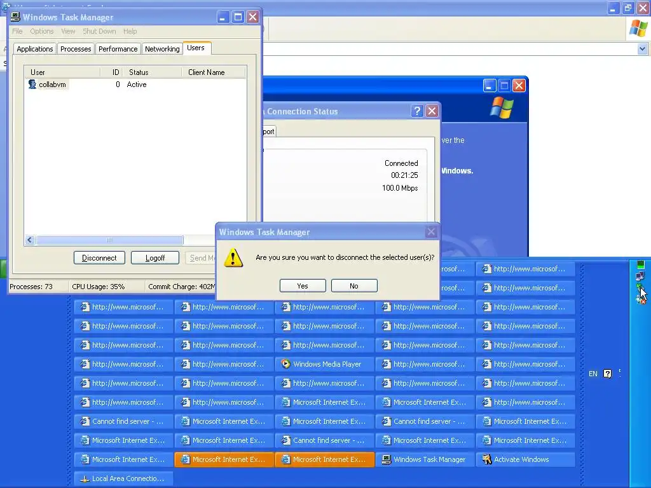Select the collabvm user row name

pyautogui.click(x=52, y=85)
